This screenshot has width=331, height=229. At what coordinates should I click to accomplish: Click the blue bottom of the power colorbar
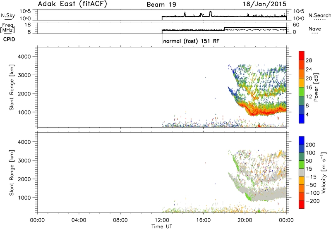click(302, 119)
